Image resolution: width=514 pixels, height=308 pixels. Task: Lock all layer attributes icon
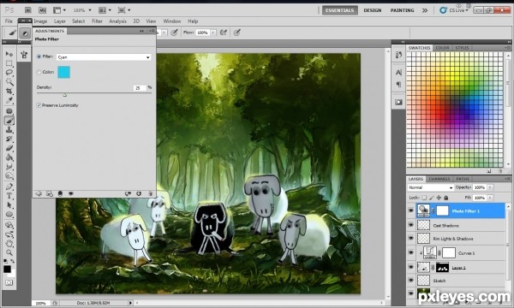click(x=446, y=198)
